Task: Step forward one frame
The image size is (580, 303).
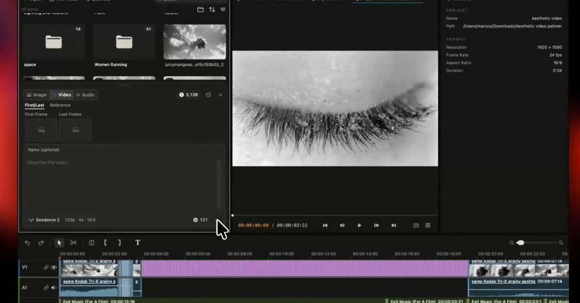Action: point(376,225)
